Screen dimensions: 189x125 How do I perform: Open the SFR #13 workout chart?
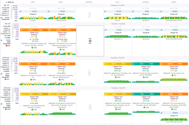(x=33, y=18)
